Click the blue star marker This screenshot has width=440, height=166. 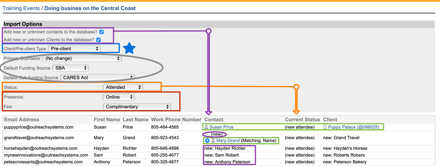[x=129, y=48]
